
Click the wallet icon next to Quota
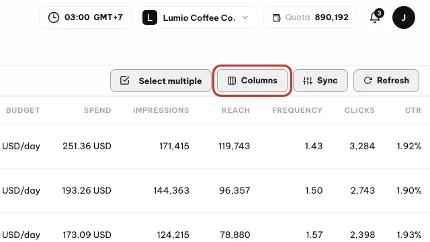coord(276,18)
